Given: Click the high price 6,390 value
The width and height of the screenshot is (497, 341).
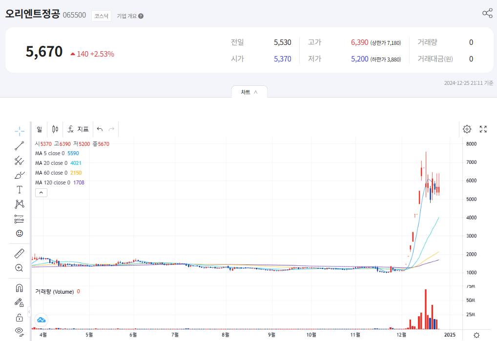Looking at the screenshot, I should click(359, 42).
